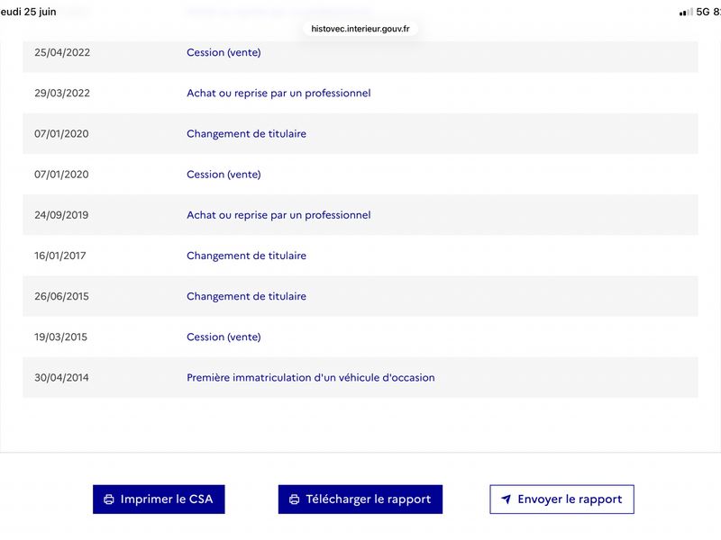Click the Imprimer le CSA button
Viewport: 721px width, 540px height.
click(x=159, y=499)
